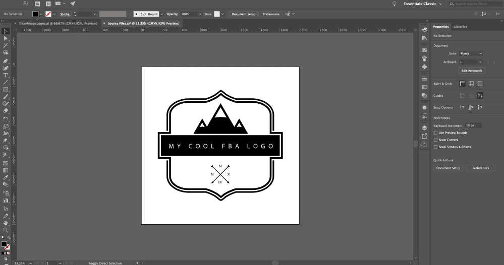This screenshot has width=504, height=265.
Task: Select the Direct Selection tool
Action: [x=6, y=38]
